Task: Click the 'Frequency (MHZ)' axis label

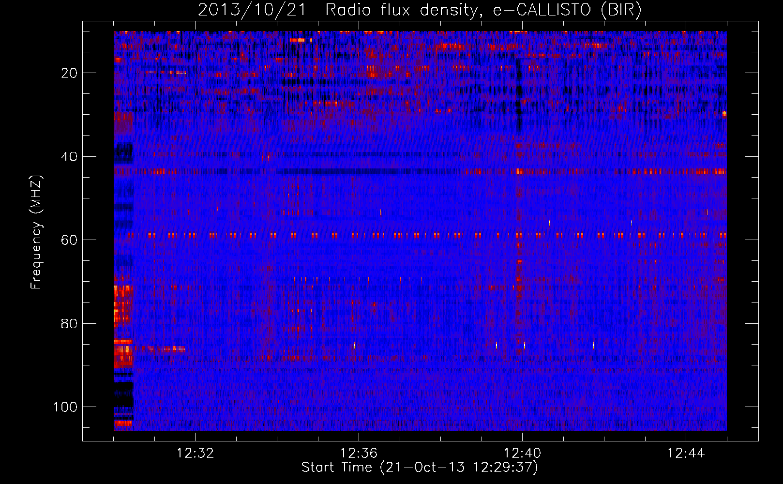Action: [36, 232]
